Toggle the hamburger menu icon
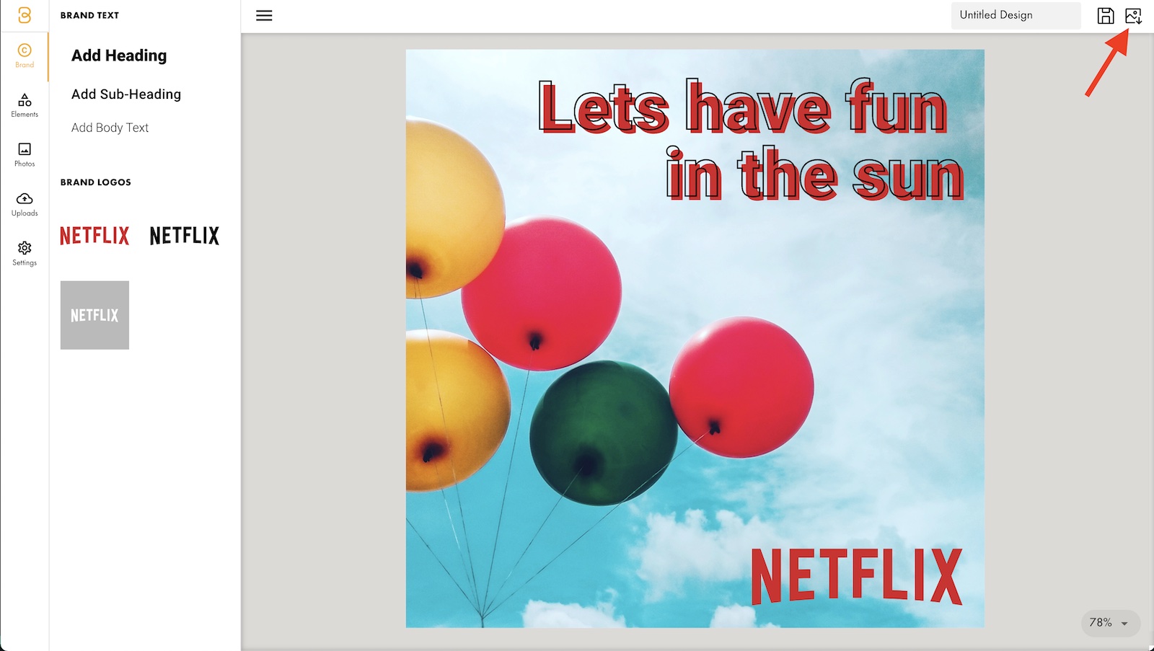Viewport: 1154px width, 651px height. [x=264, y=15]
